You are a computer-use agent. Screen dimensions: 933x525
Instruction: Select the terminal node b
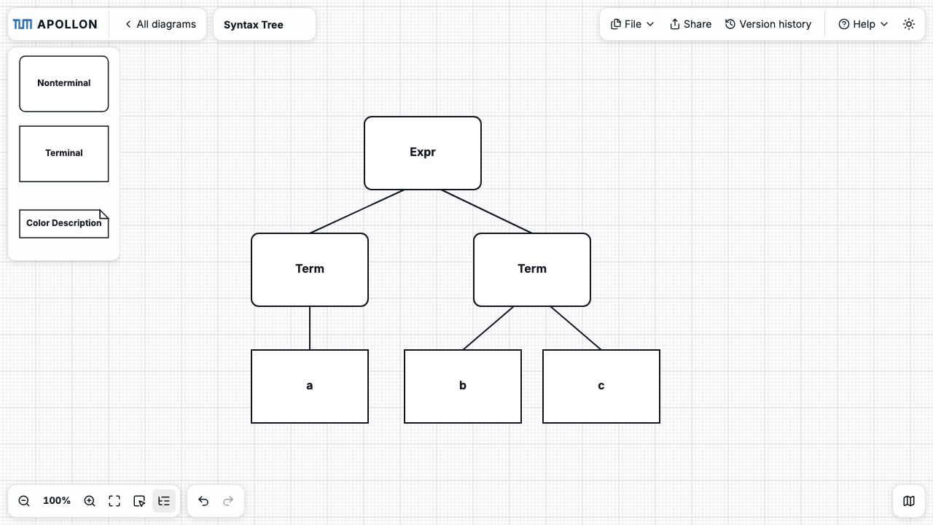pos(463,386)
